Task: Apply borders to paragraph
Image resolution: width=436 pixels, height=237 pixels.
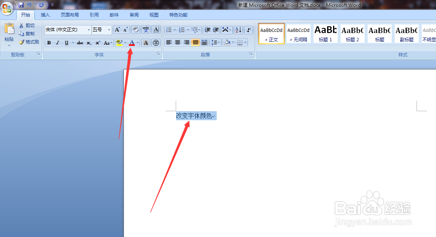Action: pyautogui.click(x=240, y=42)
